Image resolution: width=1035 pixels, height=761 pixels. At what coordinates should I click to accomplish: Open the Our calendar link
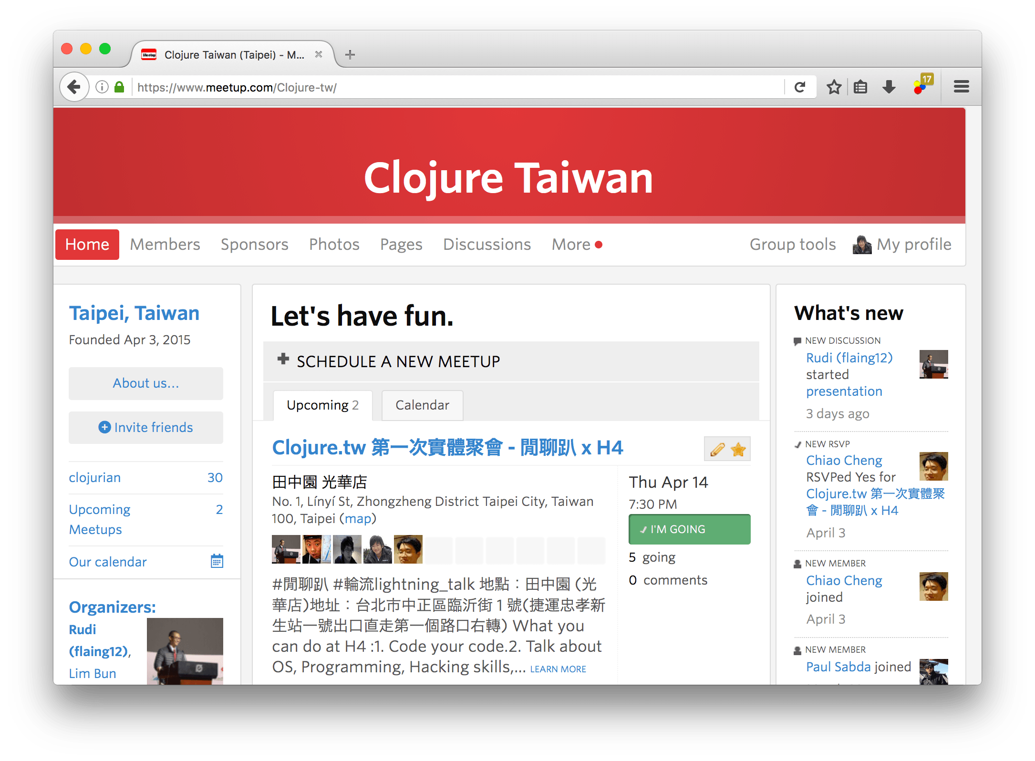[x=108, y=562]
